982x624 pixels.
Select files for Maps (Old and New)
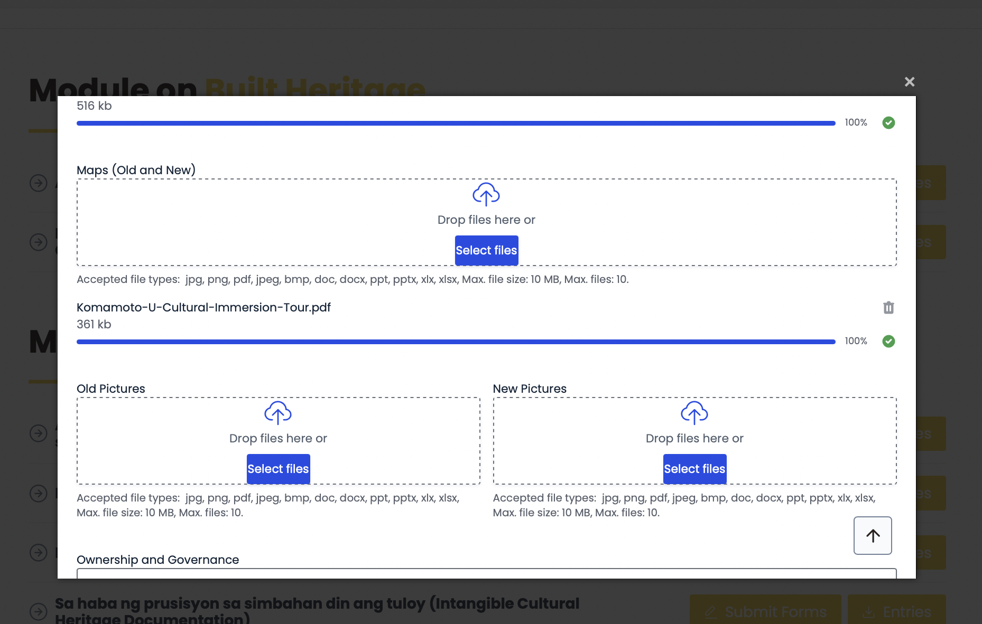pyautogui.click(x=486, y=250)
